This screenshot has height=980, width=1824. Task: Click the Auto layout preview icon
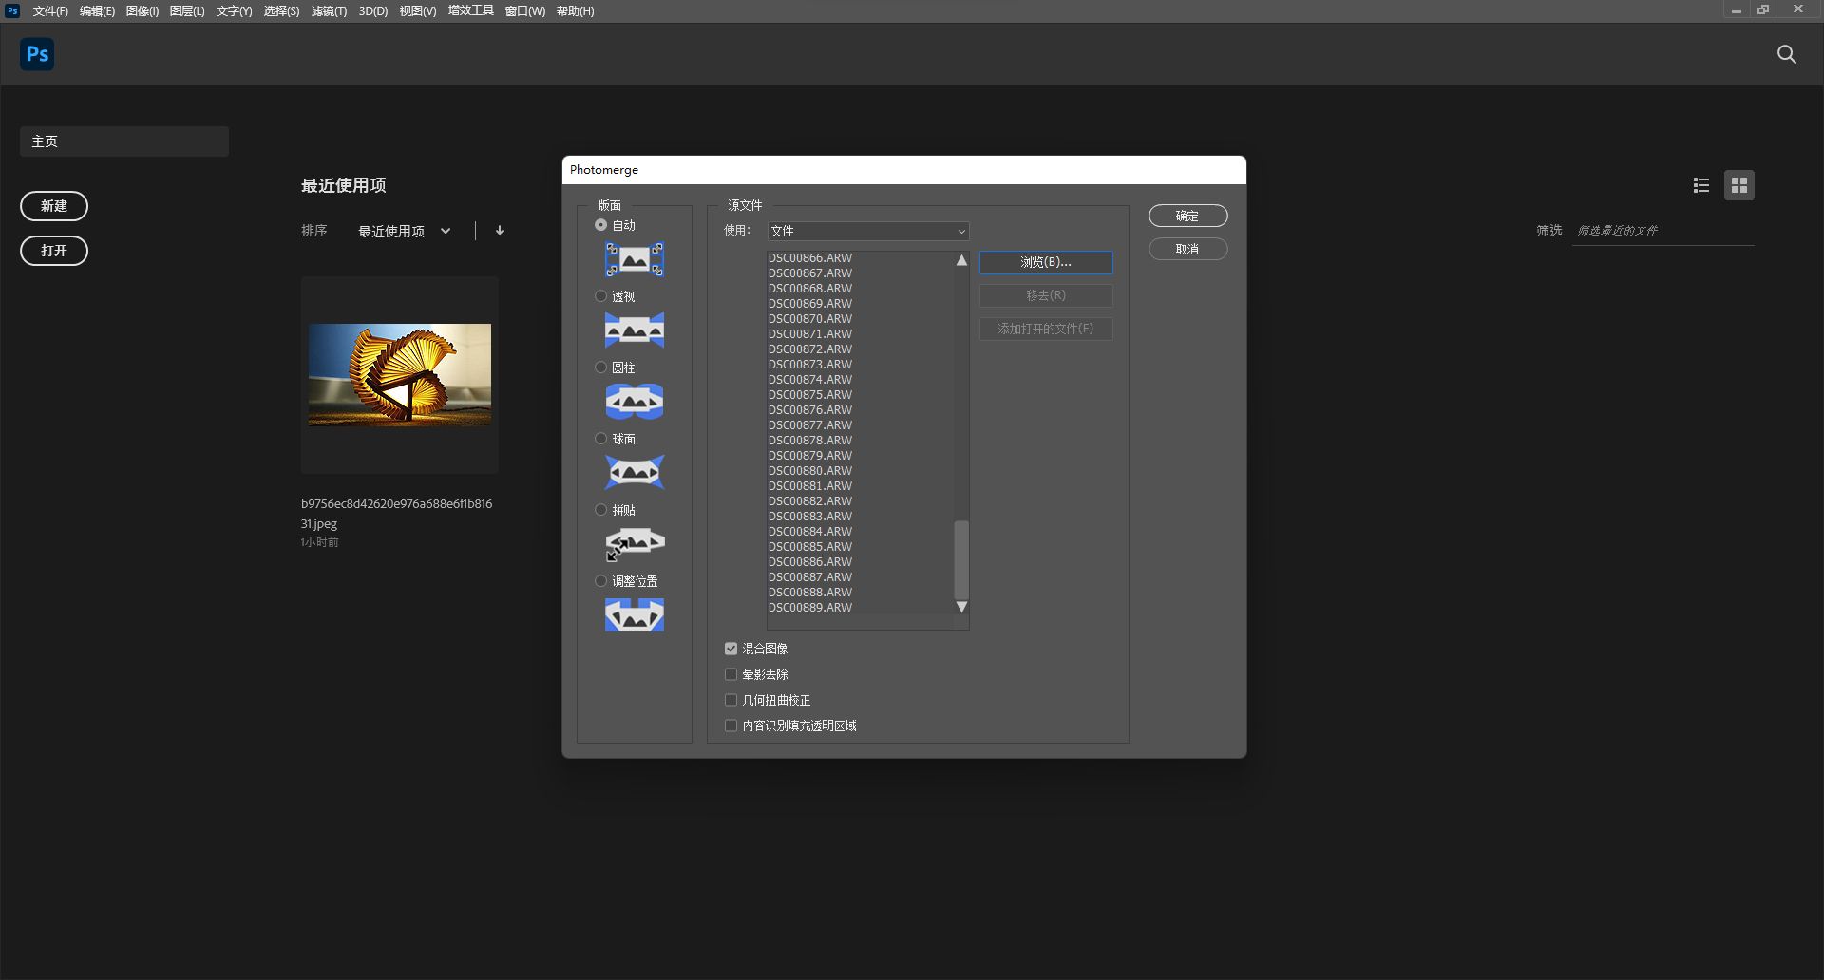[x=635, y=259]
